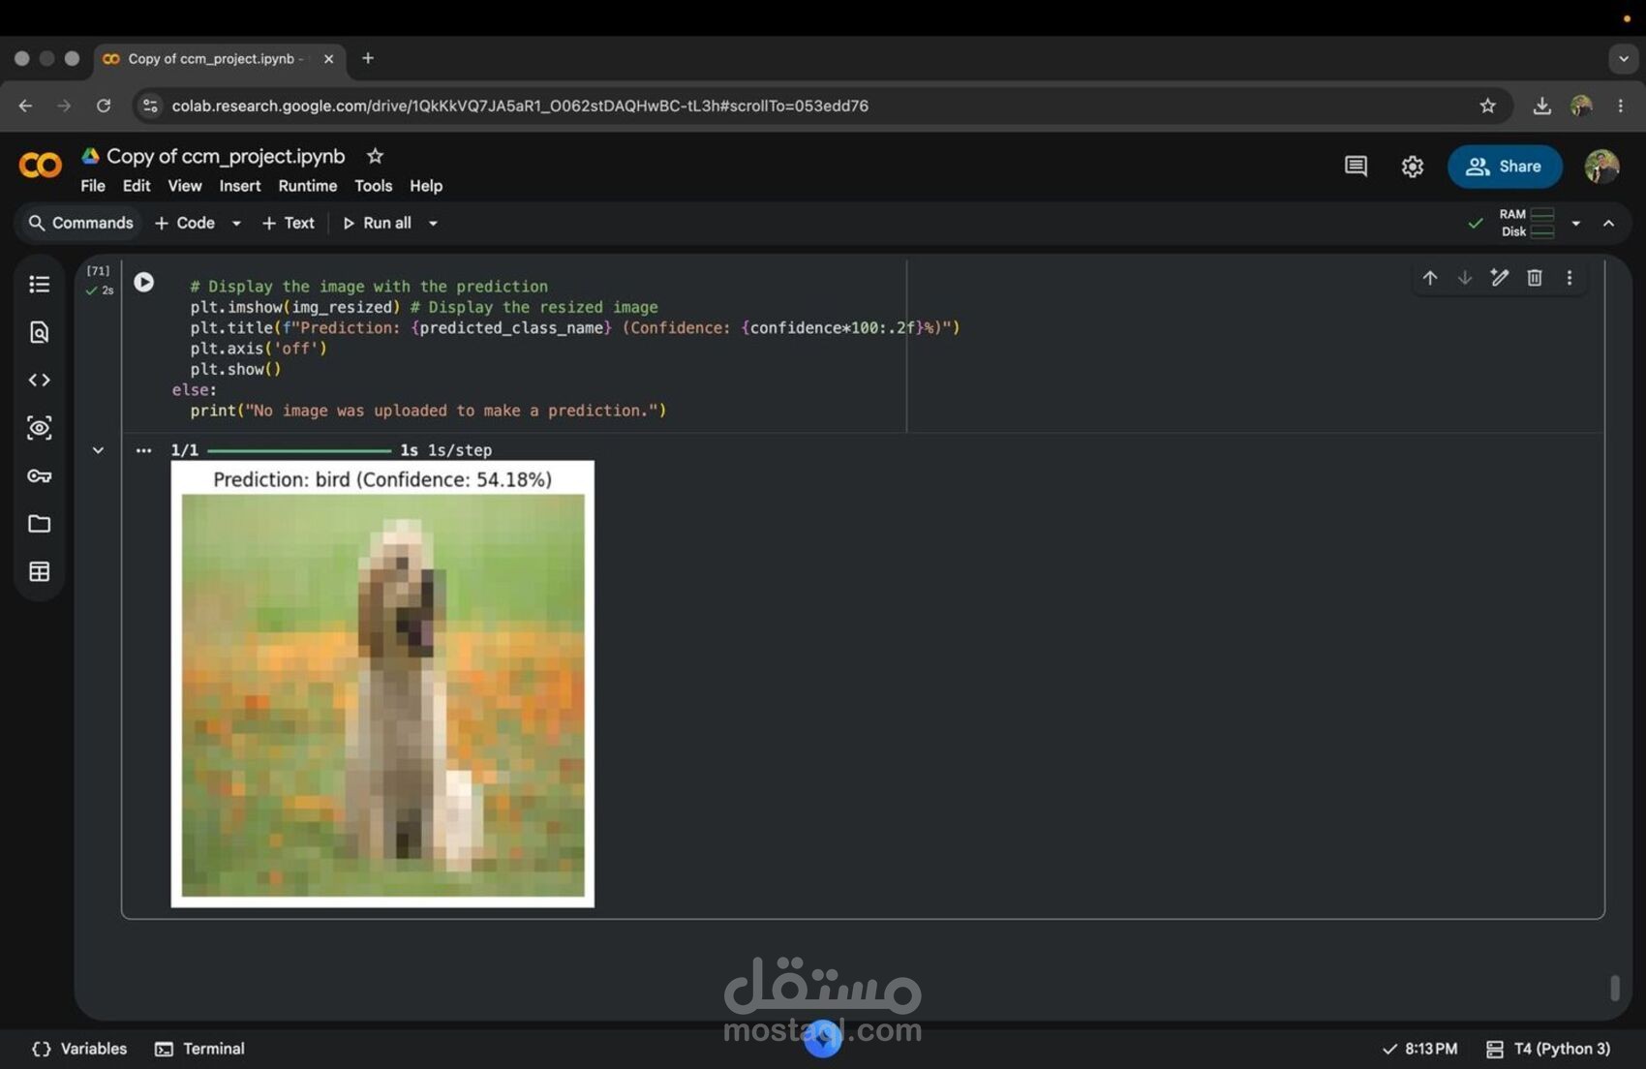Open the File menu
Viewport: 1646px width, 1069px height.
click(93, 186)
